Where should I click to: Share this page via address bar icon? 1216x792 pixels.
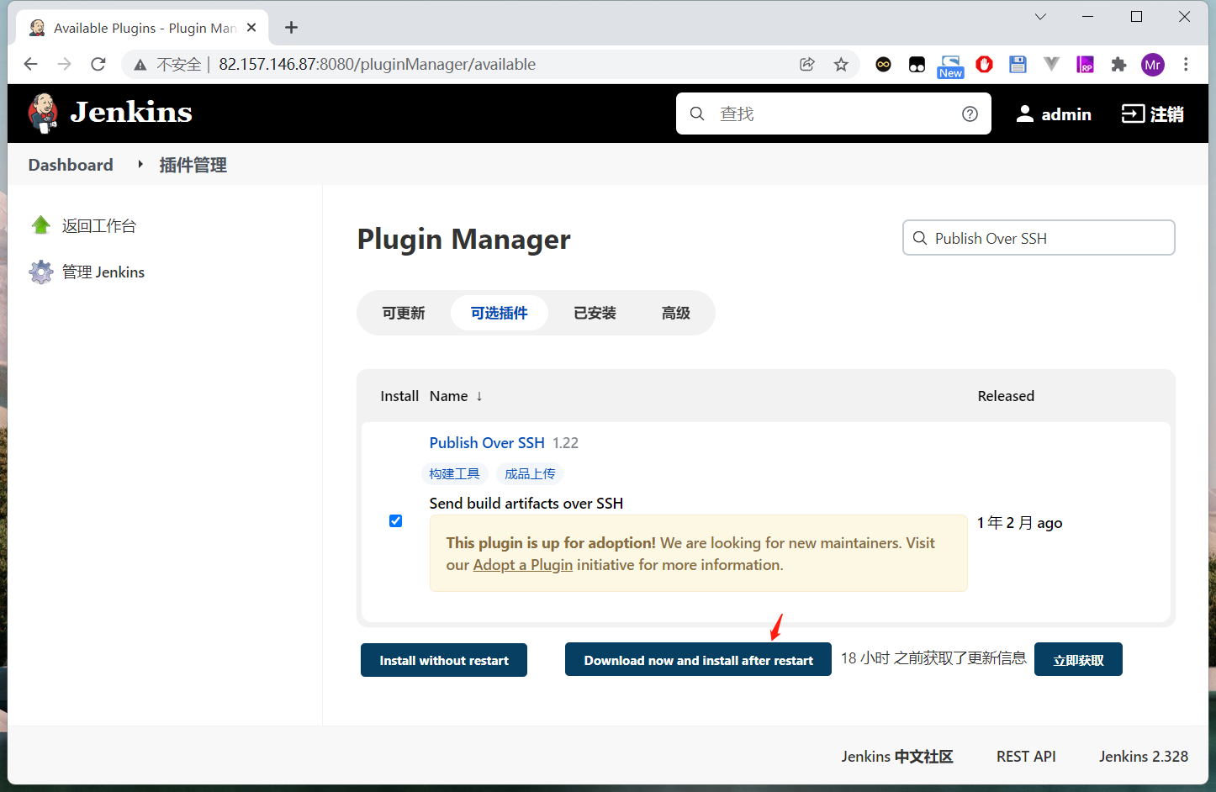[807, 64]
